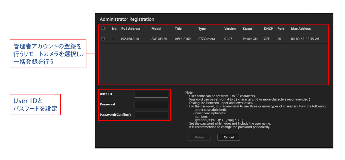
Task: Check the select-all checkbox in table header
Action: 103,28
